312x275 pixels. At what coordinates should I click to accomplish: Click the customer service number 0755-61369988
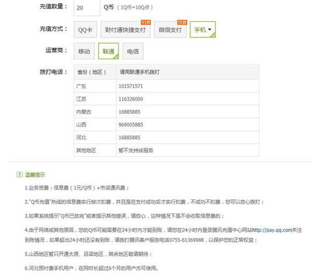[187, 240]
